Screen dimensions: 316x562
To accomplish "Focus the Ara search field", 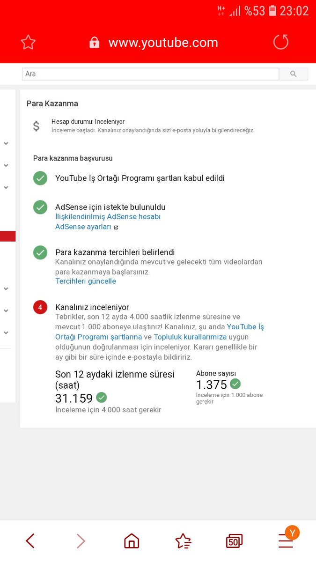I will coord(151,74).
